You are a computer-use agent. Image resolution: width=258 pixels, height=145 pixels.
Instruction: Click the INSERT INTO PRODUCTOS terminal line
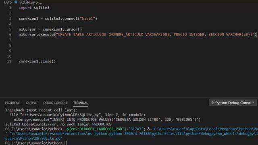pos(107,120)
